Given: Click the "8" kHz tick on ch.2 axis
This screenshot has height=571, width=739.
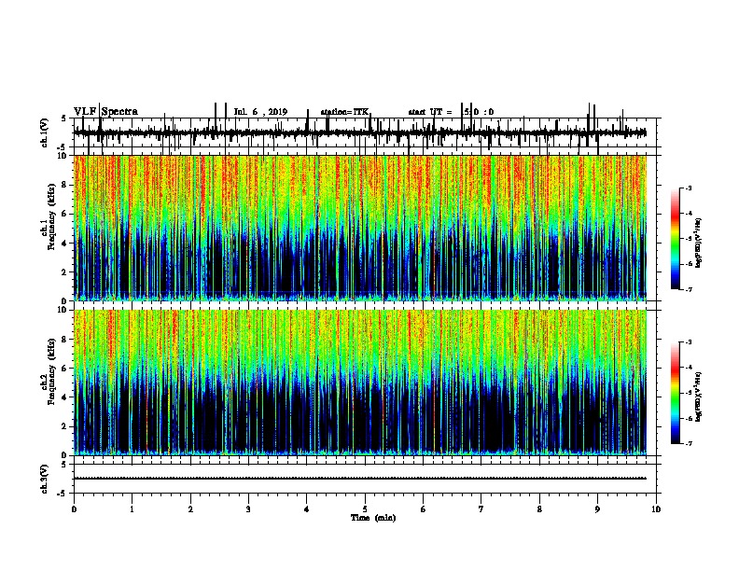Looking at the screenshot, I should 65,340.
